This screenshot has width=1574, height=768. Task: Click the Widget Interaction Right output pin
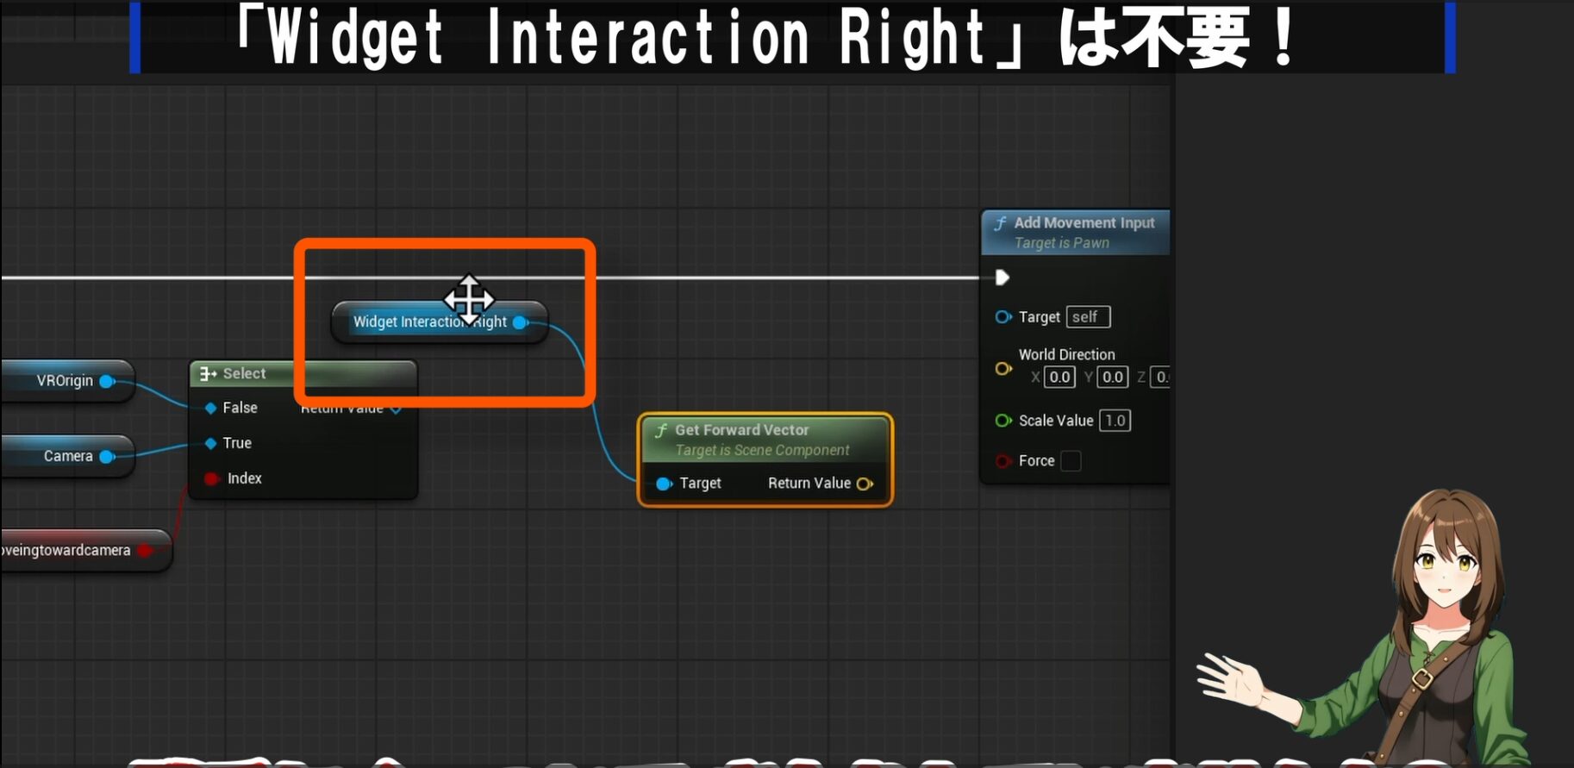pyautogui.click(x=520, y=322)
